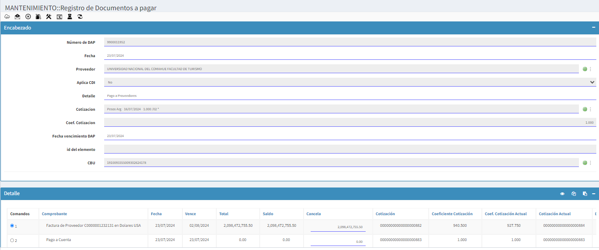
Task: Click the Proveedor field
Action: coord(342,69)
